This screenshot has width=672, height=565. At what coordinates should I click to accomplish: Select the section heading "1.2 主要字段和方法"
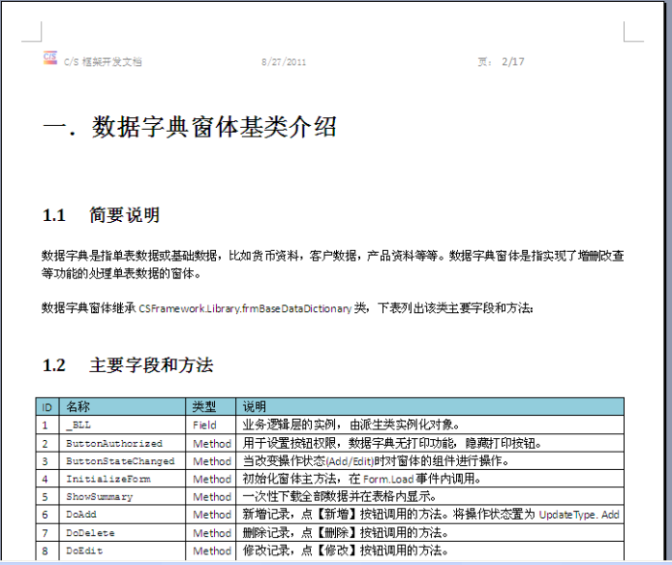[x=128, y=365]
